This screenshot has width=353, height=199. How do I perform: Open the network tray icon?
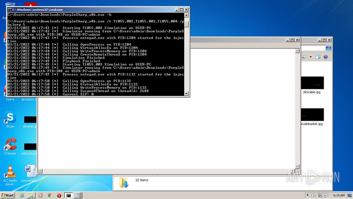pyautogui.click(x=320, y=195)
